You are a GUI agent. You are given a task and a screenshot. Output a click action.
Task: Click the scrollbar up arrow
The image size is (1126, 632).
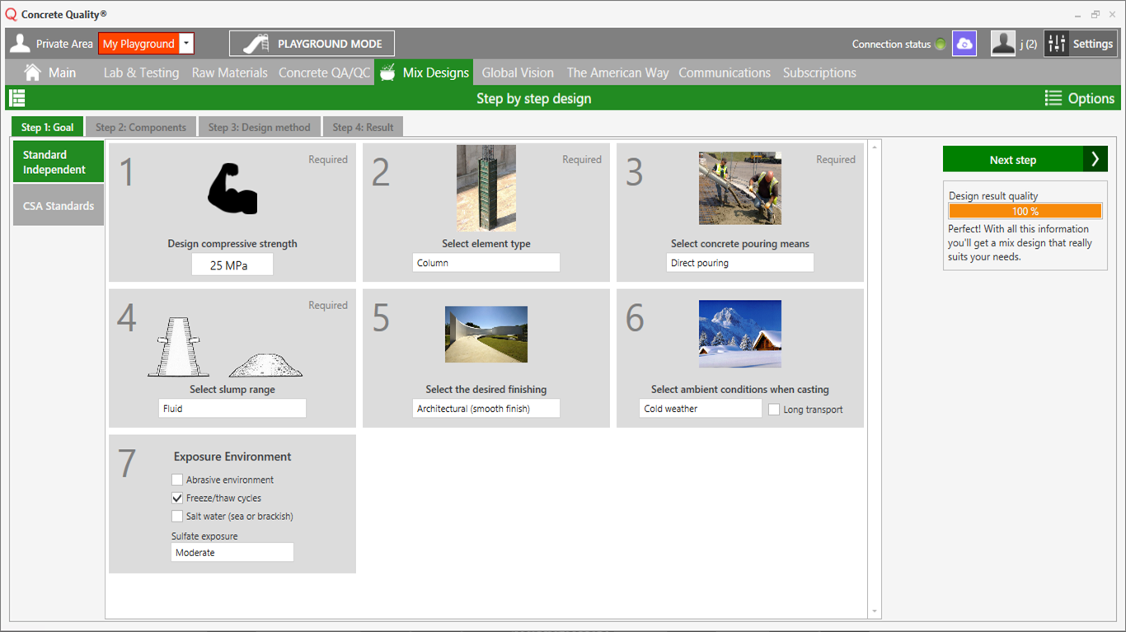pyautogui.click(x=875, y=147)
